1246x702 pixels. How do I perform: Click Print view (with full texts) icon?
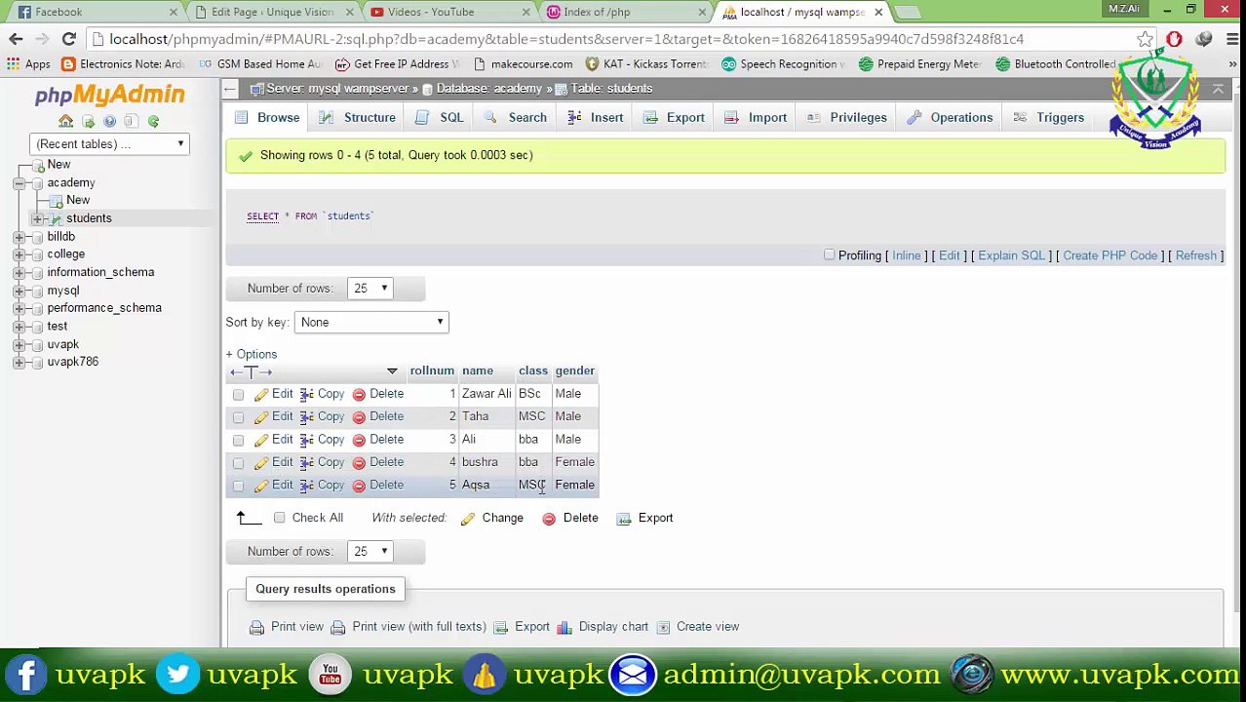(338, 628)
